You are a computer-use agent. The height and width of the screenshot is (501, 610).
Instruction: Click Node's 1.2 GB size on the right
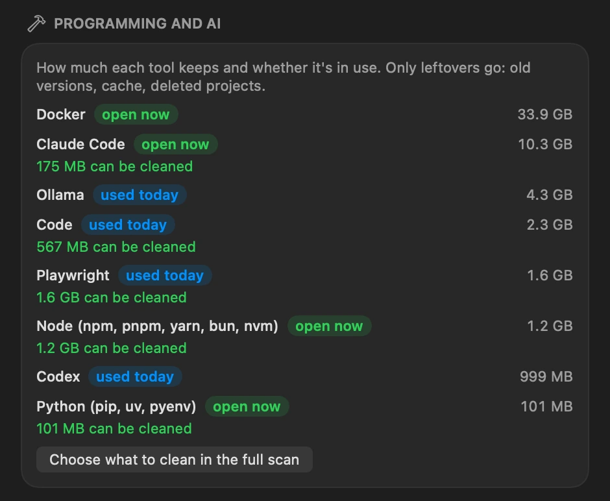pyautogui.click(x=550, y=326)
